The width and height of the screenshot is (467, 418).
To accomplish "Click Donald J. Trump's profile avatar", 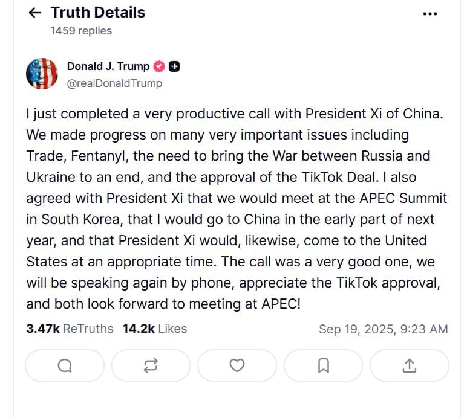I will 42,74.
